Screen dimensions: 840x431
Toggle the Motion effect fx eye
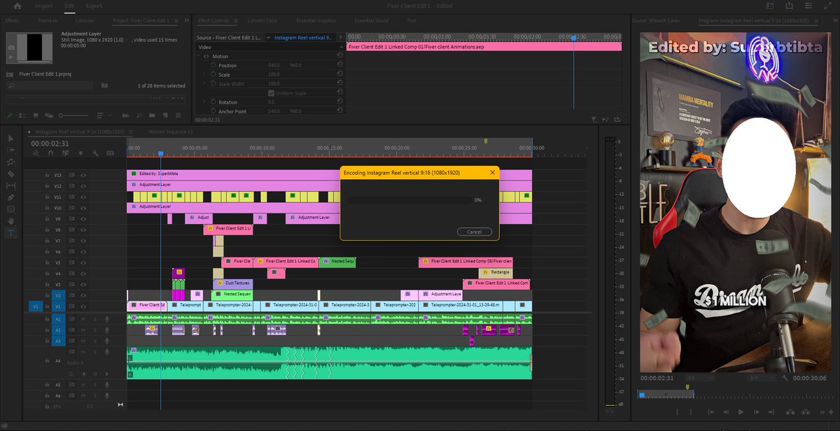click(206, 56)
